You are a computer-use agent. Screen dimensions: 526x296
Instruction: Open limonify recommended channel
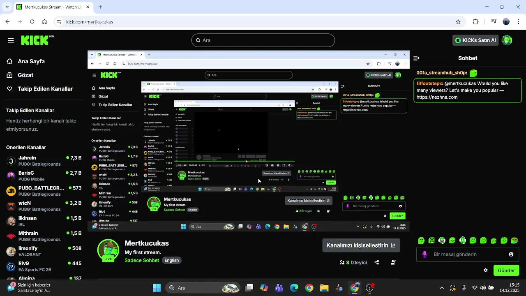point(44,251)
